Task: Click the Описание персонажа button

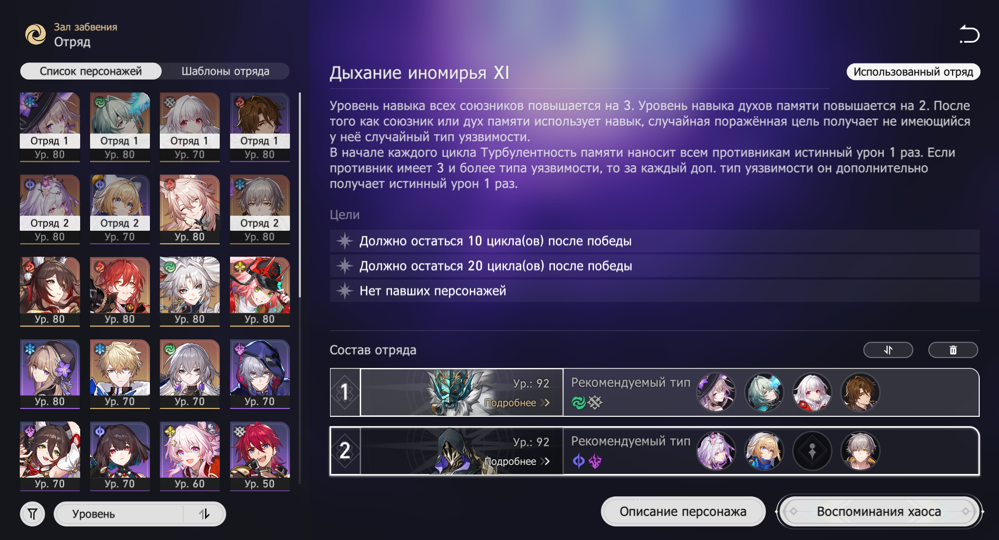Action: (683, 511)
